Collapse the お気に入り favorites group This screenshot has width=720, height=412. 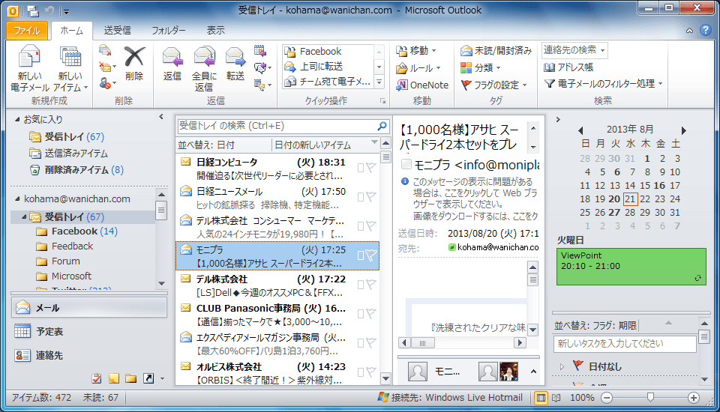[17, 120]
